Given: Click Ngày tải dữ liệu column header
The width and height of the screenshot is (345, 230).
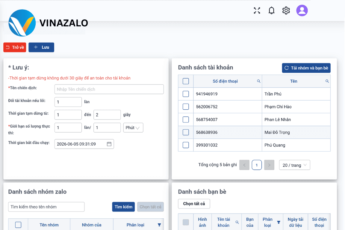Looking at the screenshot, I should pyautogui.click(x=296, y=222).
